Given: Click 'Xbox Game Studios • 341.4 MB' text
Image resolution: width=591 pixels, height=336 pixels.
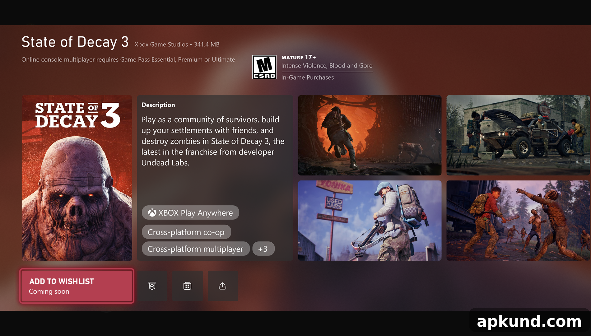Looking at the screenshot, I should pos(177,44).
